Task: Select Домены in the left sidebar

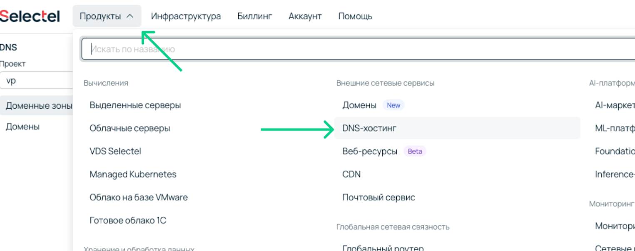Action: point(23,127)
